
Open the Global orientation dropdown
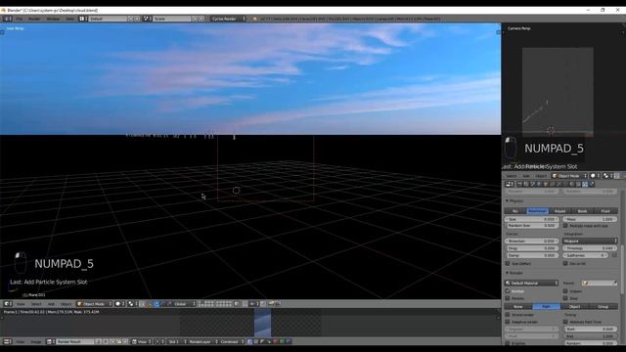pos(185,304)
